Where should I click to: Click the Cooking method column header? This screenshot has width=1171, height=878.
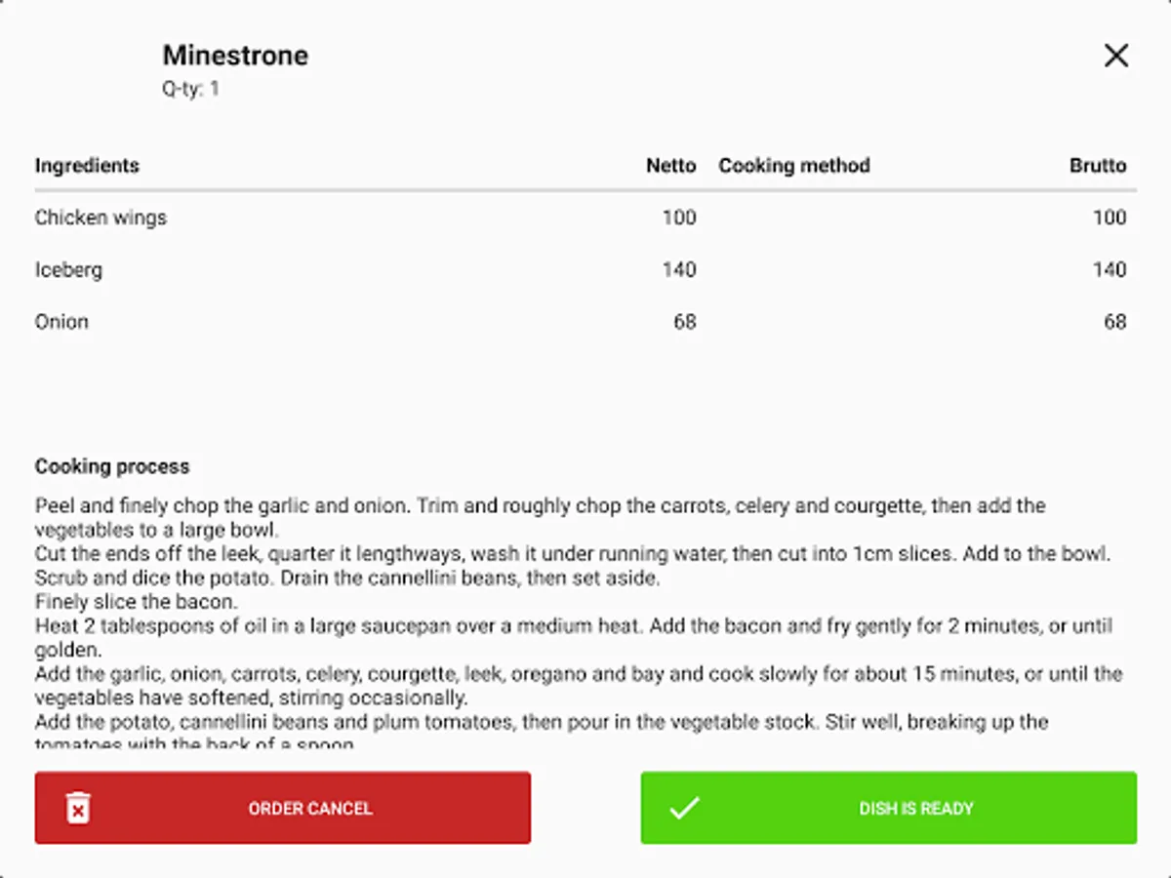(793, 165)
